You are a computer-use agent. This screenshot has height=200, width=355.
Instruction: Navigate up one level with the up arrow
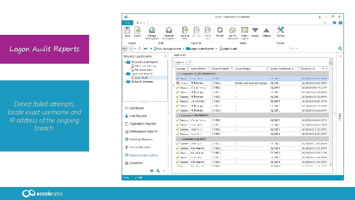tap(139, 49)
